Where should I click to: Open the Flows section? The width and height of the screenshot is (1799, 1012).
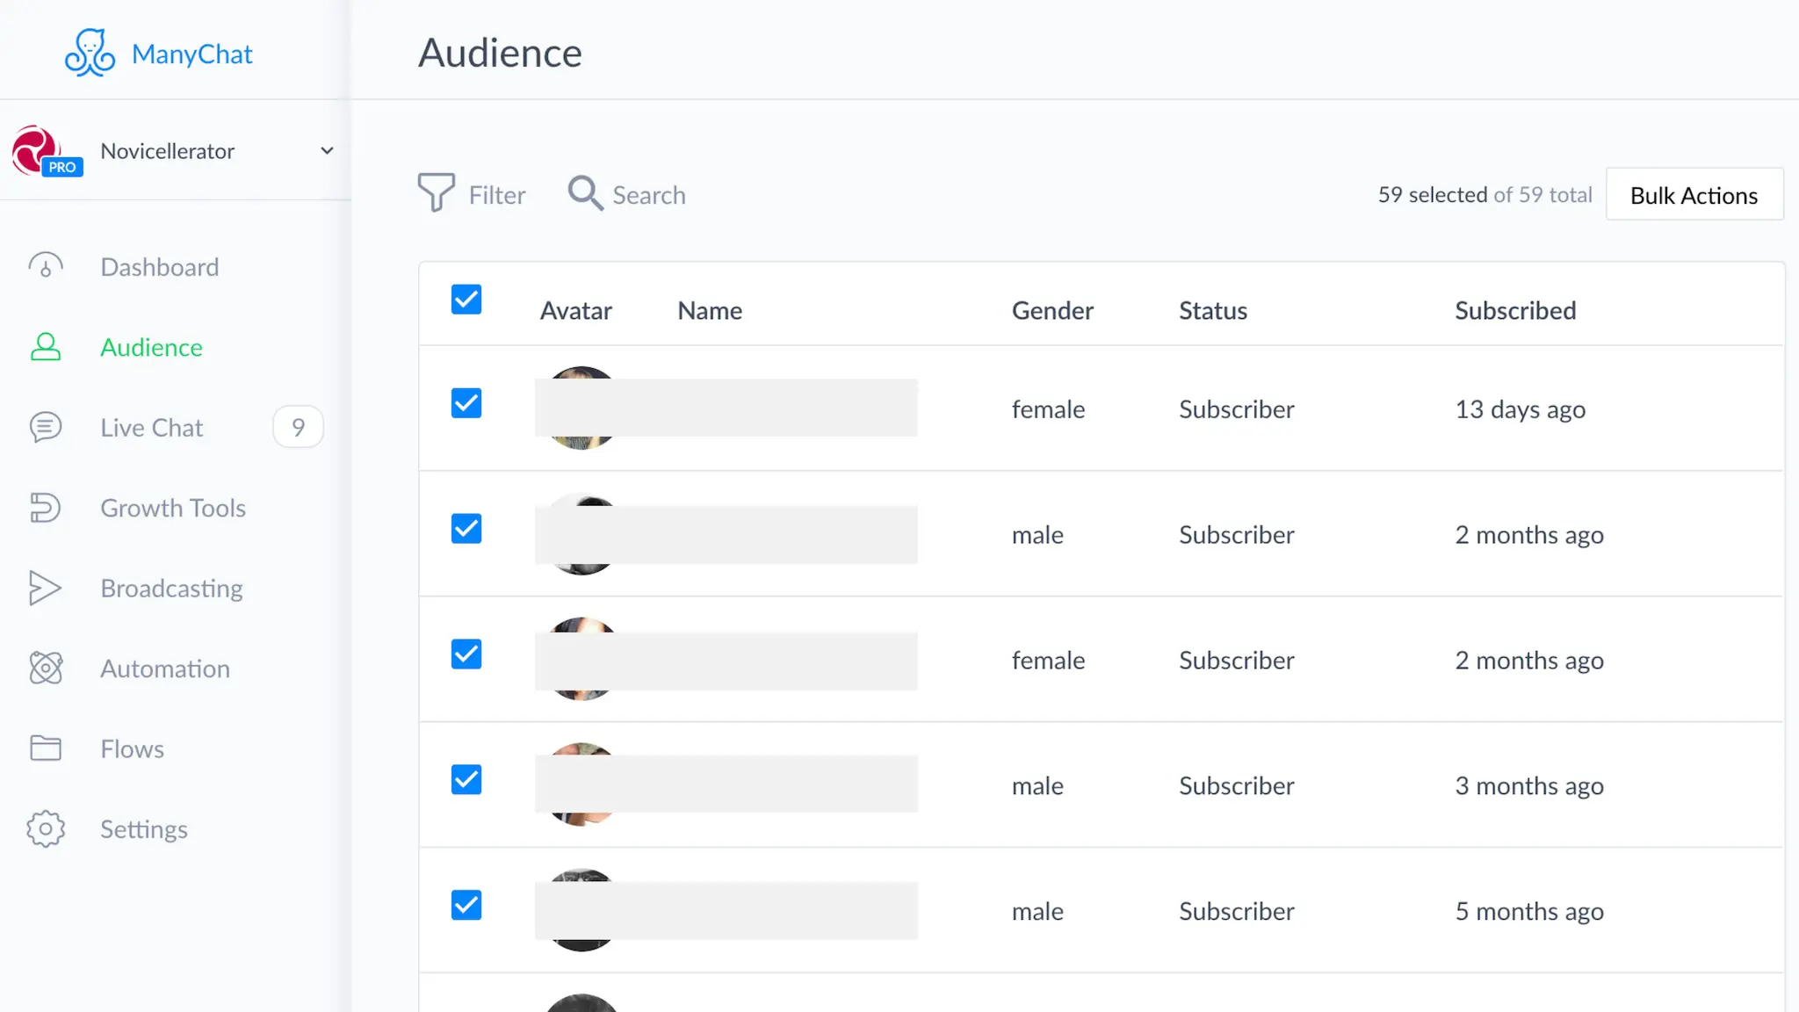tap(132, 748)
